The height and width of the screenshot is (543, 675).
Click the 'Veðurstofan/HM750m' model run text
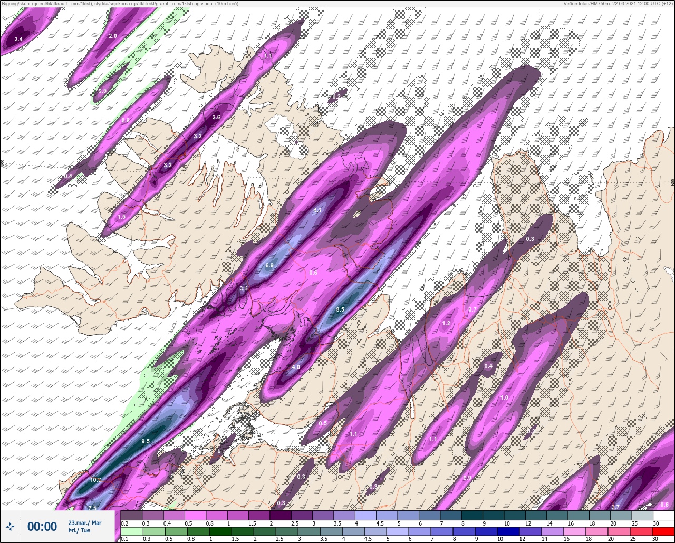619,4
